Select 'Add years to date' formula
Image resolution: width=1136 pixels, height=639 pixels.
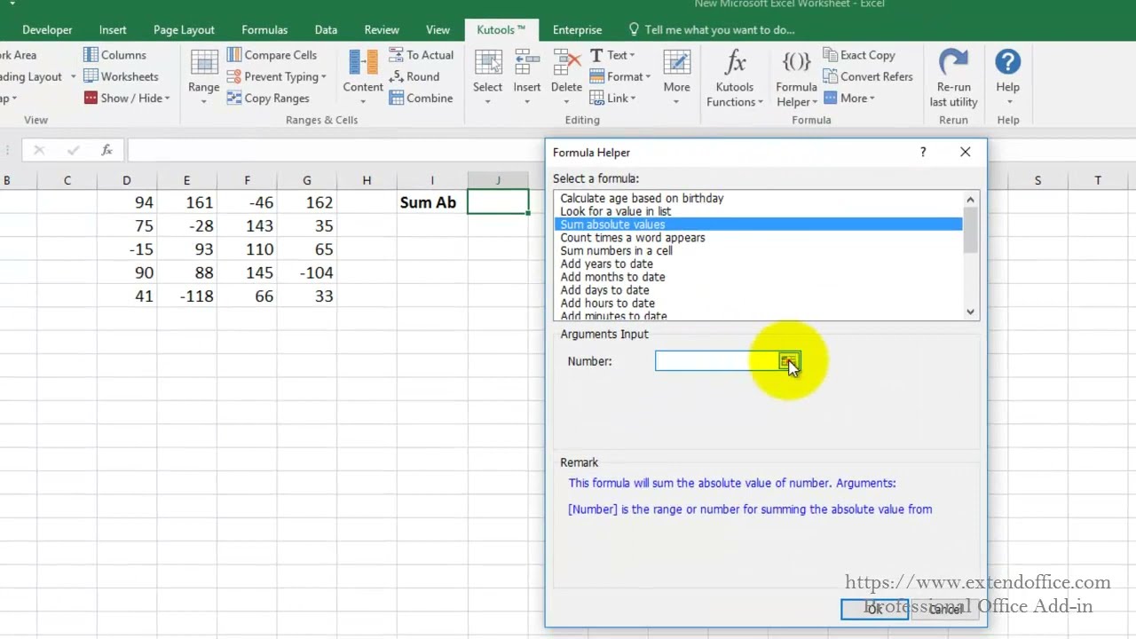click(x=606, y=264)
